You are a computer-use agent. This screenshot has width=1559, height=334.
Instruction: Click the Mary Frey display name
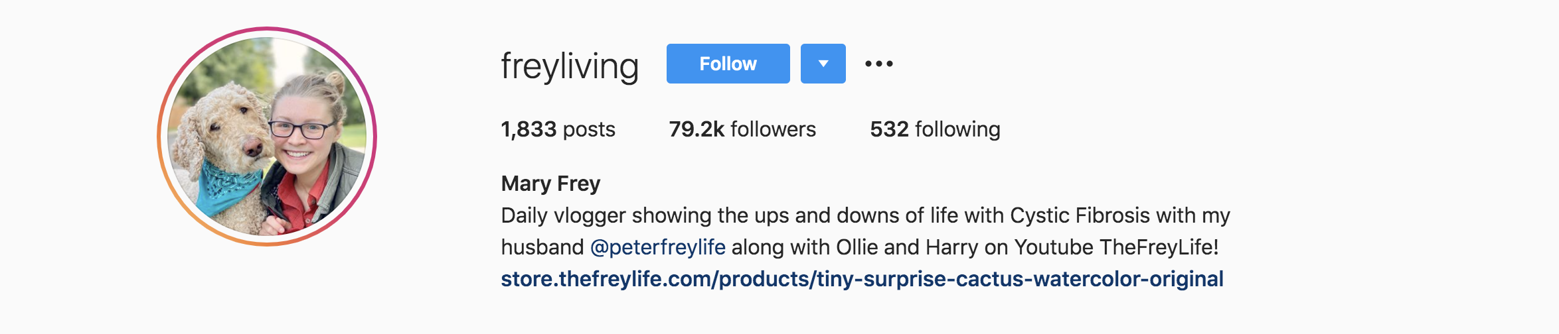tap(550, 184)
